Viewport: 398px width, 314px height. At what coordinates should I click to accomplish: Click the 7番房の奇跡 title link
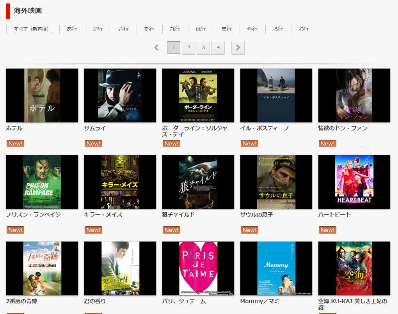[21, 301]
